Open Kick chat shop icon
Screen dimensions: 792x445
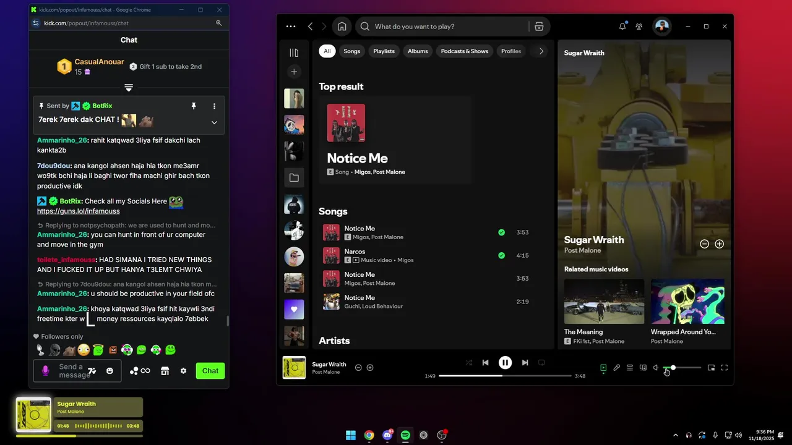165,371
